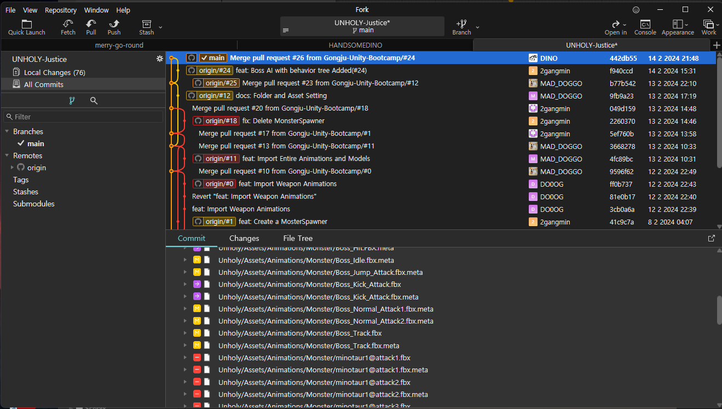This screenshot has height=409, width=722.
Task: Click the sidebar Filter input field
Action: coord(83,117)
